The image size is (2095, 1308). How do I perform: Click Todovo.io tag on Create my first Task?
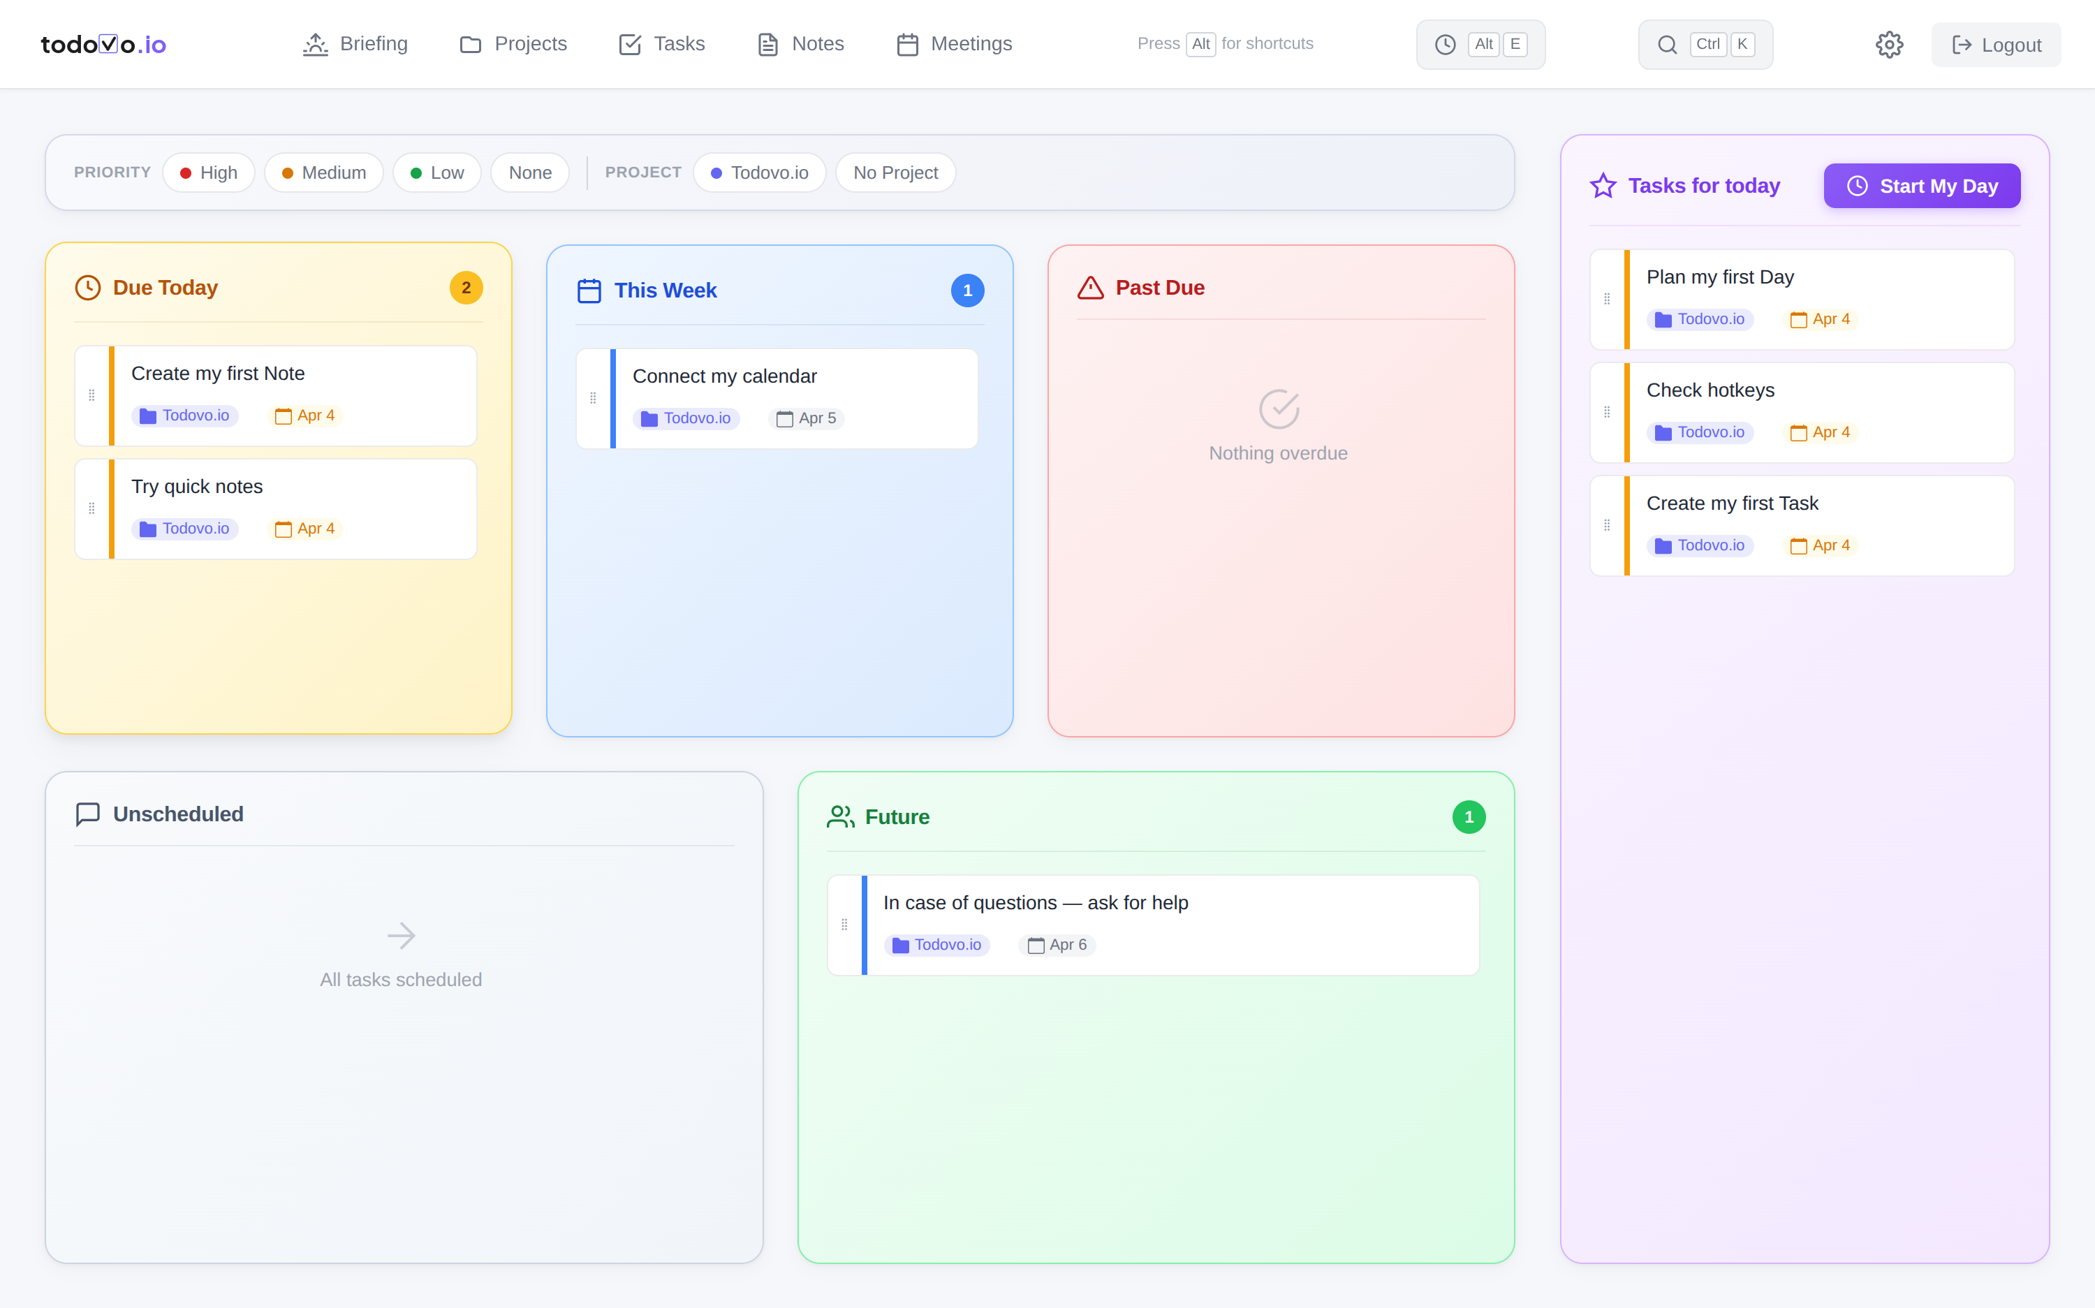coord(1700,546)
